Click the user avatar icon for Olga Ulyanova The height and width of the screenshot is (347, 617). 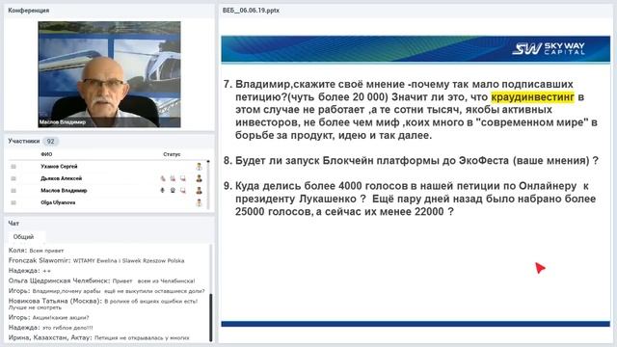(x=200, y=202)
